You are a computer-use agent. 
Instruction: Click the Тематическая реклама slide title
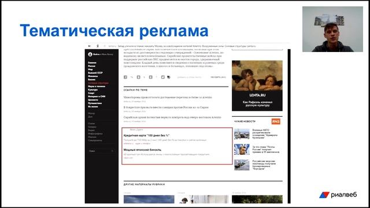[x=114, y=31]
